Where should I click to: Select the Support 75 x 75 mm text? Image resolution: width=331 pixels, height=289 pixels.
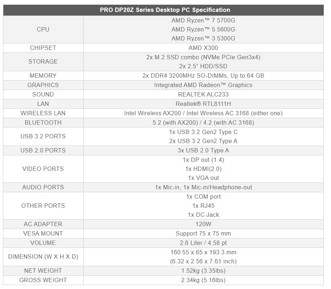203,233
